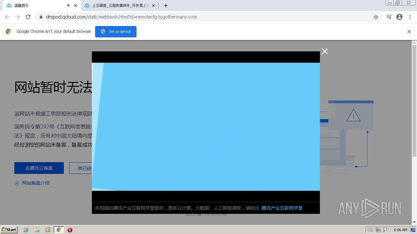The height and width of the screenshot is (234, 417).
Task: Open the media player taskbar icon
Action: click(48, 230)
